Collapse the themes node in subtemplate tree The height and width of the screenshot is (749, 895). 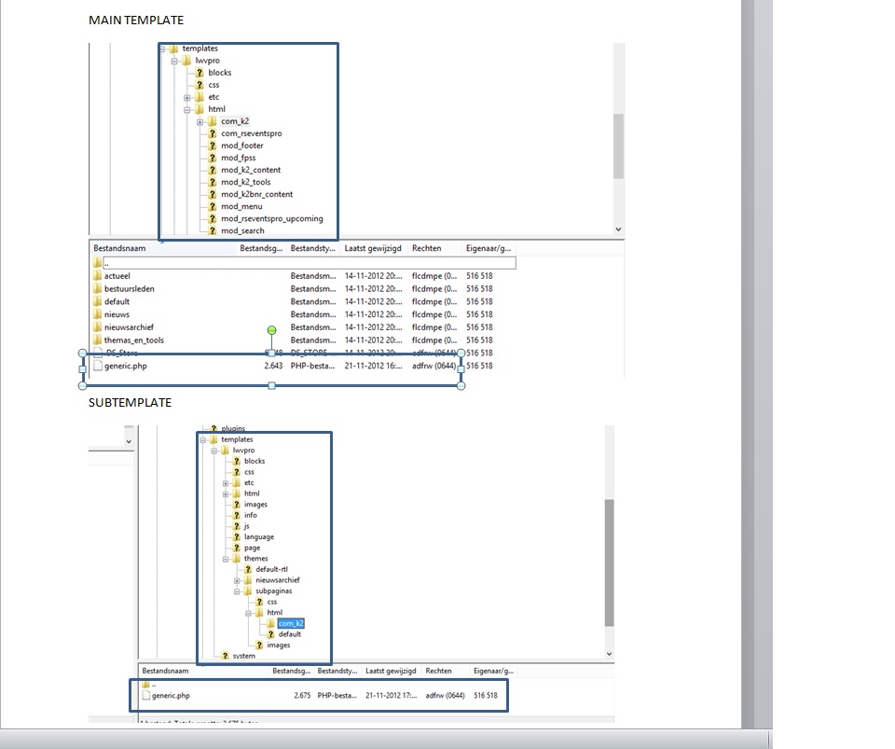[225, 559]
